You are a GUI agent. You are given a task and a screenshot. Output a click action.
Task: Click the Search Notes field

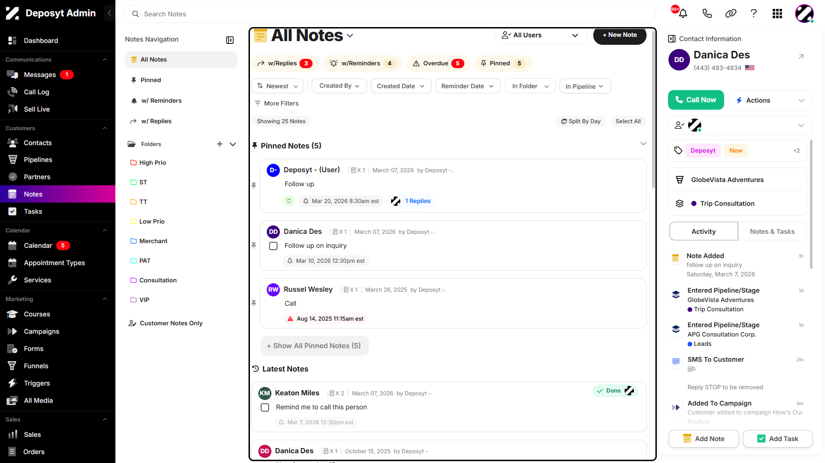389,14
